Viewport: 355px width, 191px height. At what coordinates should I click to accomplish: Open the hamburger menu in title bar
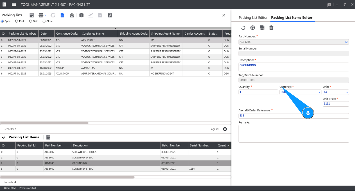click(x=14, y=5)
